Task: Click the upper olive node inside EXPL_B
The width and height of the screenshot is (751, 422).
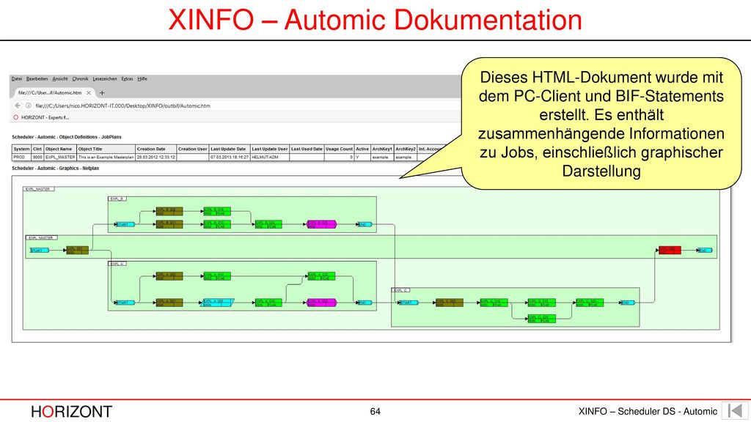Action: pyautogui.click(x=169, y=211)
